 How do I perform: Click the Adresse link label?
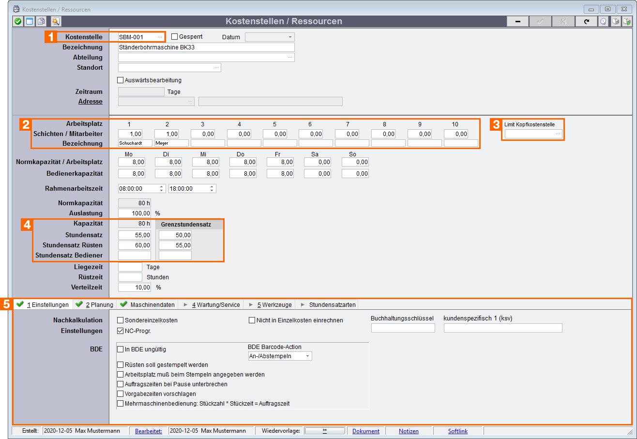pyautogui.click(x=91, y=101)
